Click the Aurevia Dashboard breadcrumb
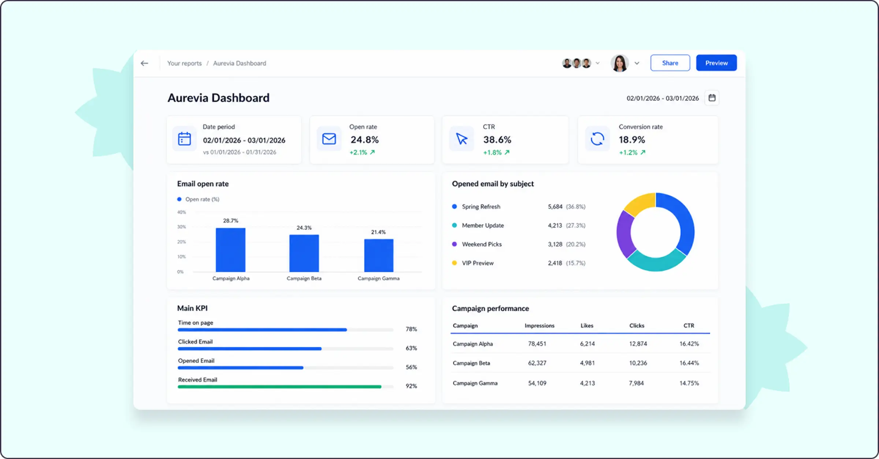879x459 pixels. (x=240, y=63)
